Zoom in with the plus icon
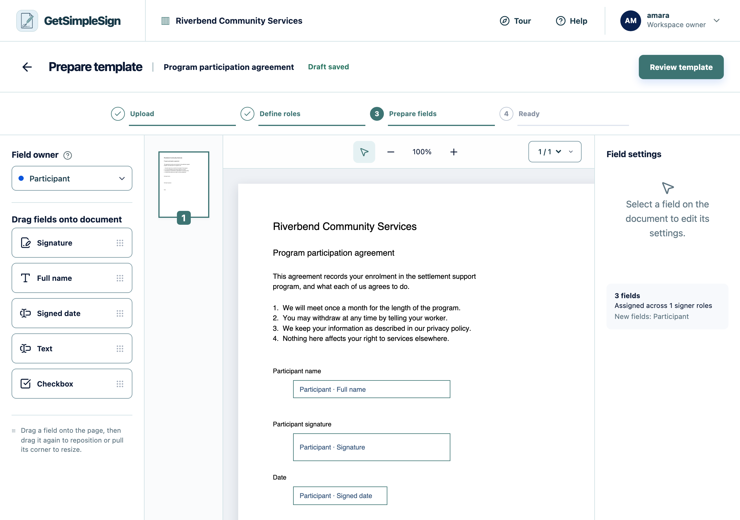 pos(454,152)
